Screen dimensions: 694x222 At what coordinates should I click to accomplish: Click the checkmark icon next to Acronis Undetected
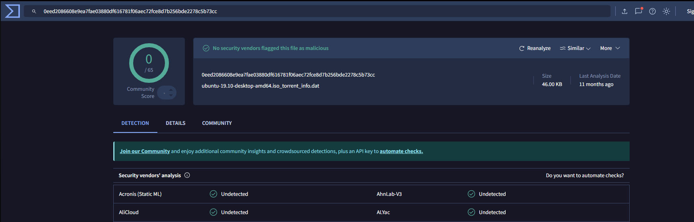(x=213, y=194)
